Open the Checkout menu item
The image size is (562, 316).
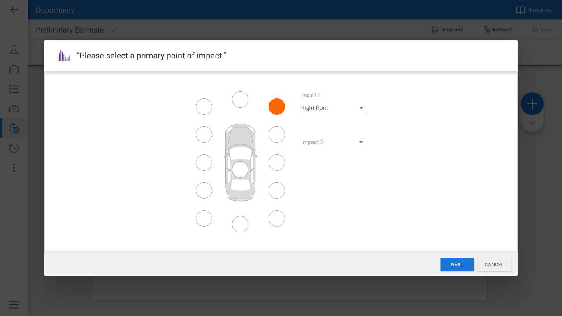point(447,30)
